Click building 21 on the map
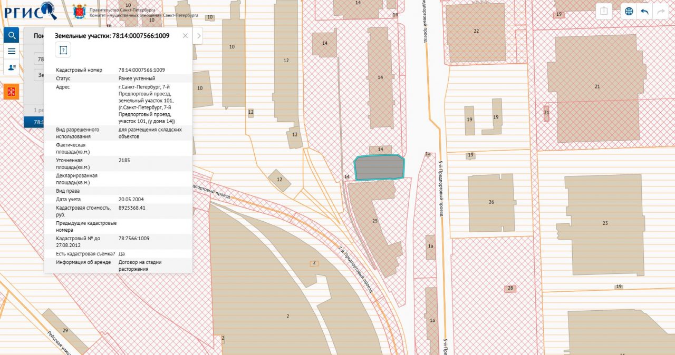This screenshot has height=355, width=675. [596, 87]
